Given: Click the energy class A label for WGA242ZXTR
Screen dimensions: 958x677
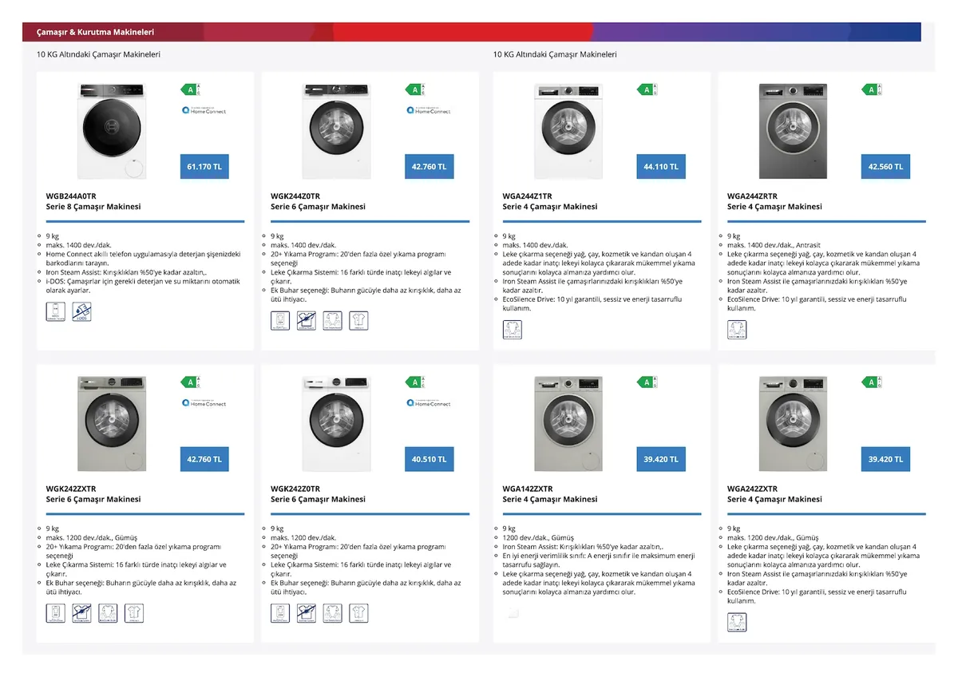Looking at the screenshot, I should pyautogui.click(x=872, y=382).
